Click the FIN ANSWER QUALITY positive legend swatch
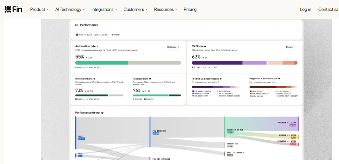 193,91
